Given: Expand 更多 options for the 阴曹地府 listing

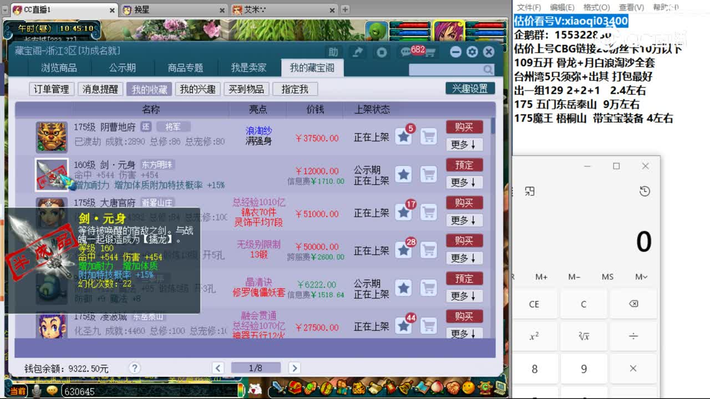Looking at the screenshot, I should click(464, 144).
